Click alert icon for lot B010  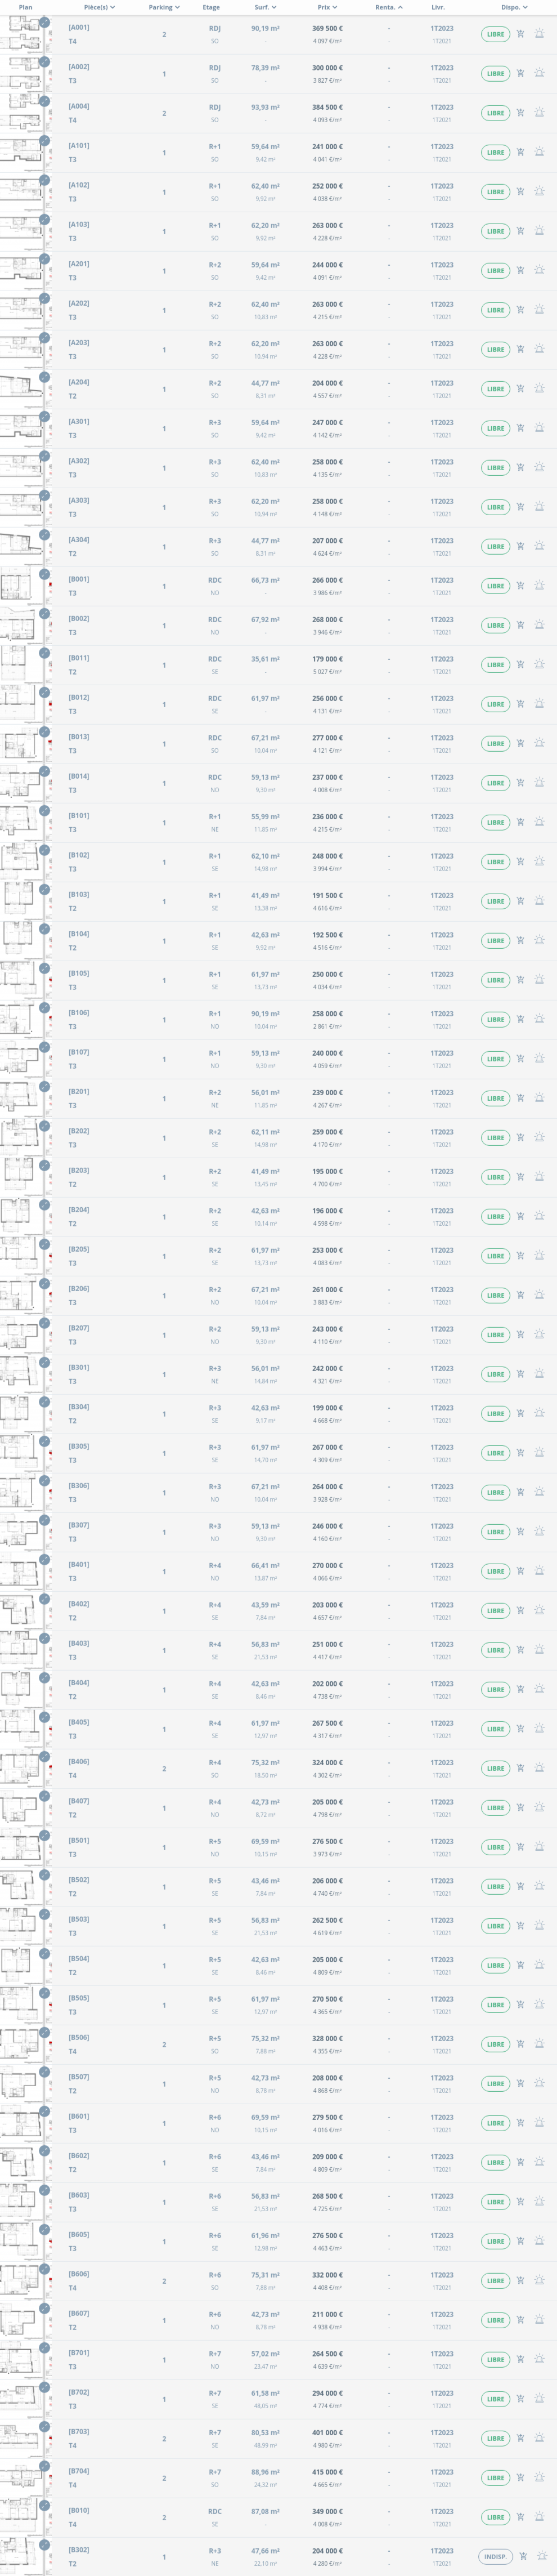click(539, 2517)
